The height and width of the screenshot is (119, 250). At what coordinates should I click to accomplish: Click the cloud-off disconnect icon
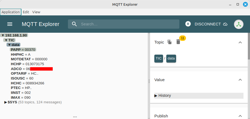pos(225,24)
